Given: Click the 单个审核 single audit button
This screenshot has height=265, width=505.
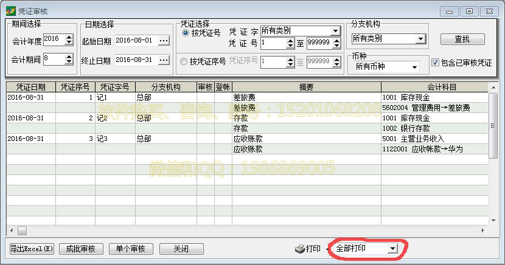Looking at the screenshot, I should tap(131, 249).
